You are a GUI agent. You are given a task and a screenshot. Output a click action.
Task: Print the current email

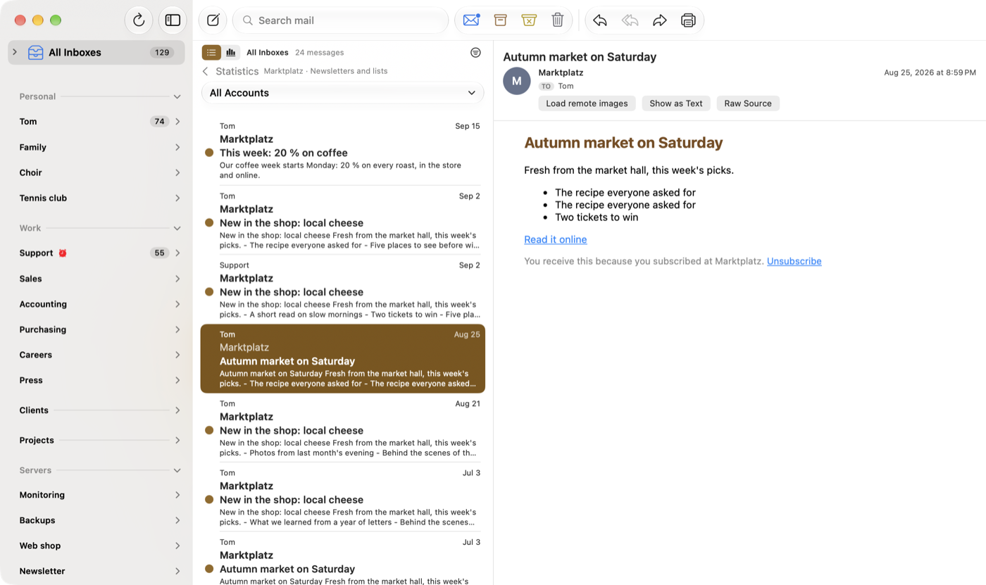tap(688, 20)
